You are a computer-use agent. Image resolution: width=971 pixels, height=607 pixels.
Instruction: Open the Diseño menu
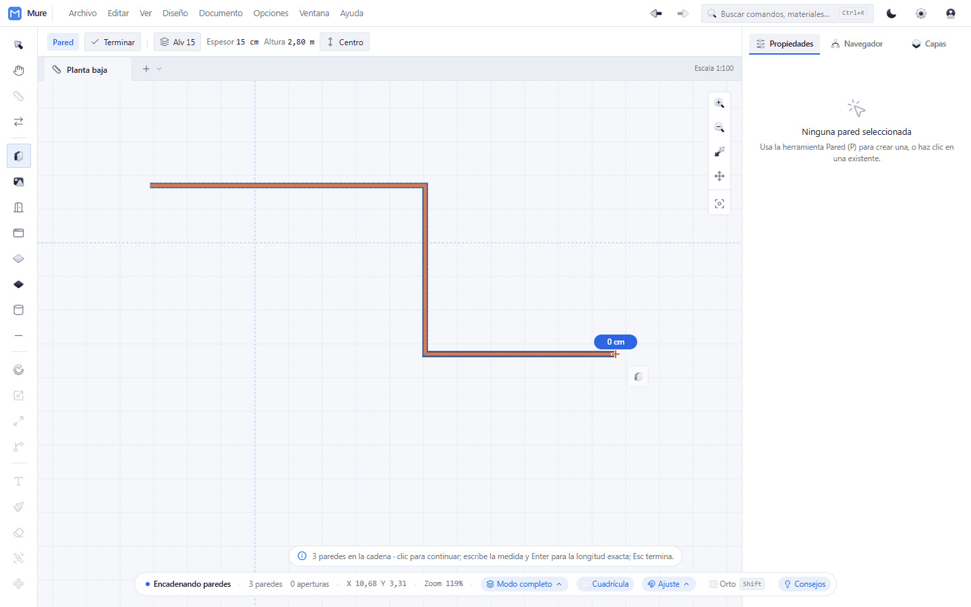pyautogui.click(x=175, y=13)
